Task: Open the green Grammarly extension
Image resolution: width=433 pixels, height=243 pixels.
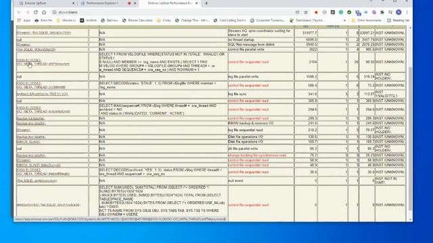Action: point(341,12)
